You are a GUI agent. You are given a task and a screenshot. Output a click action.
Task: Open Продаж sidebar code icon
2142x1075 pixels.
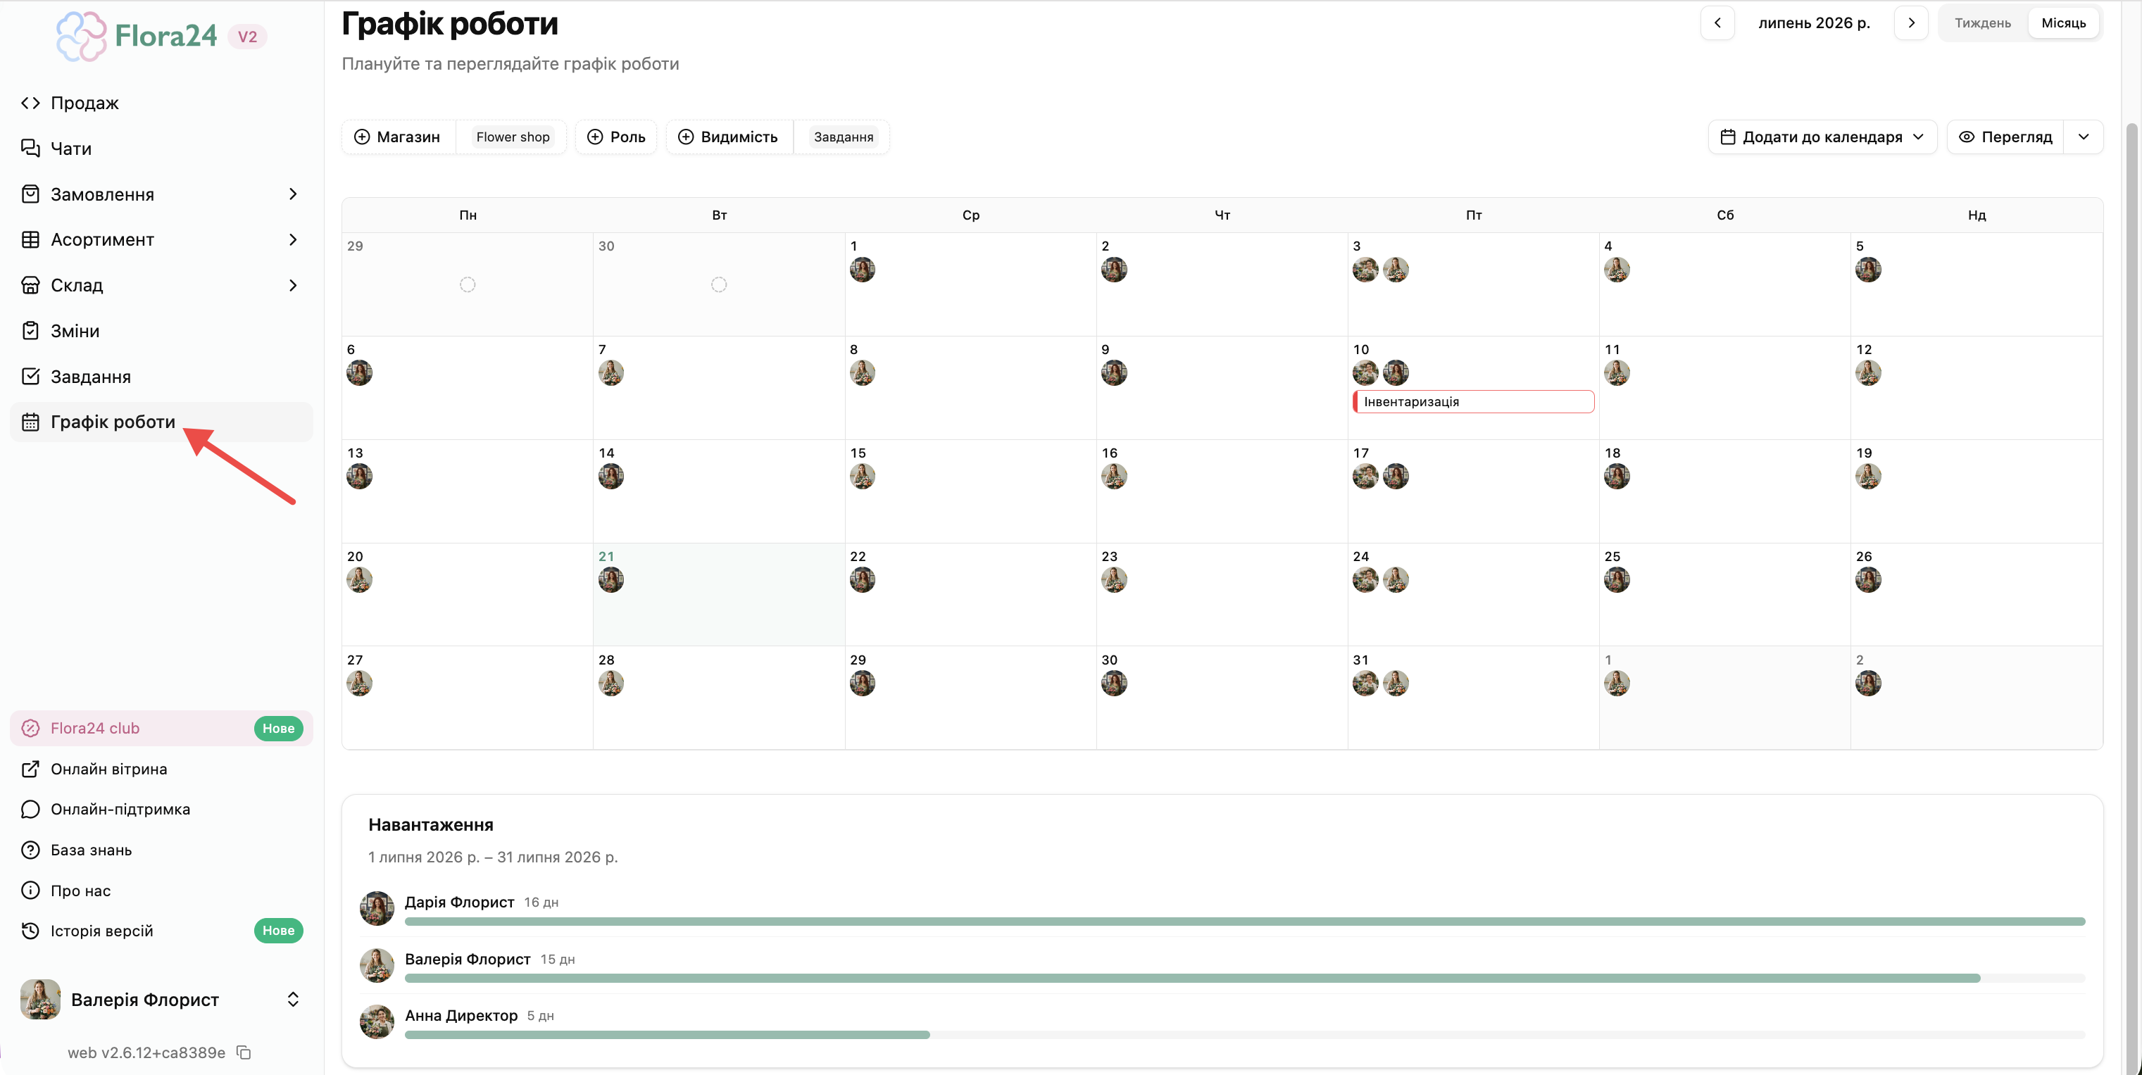31,103
